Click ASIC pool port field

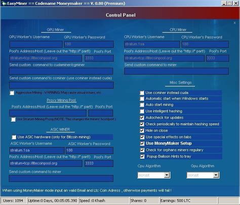click(99, 163)
